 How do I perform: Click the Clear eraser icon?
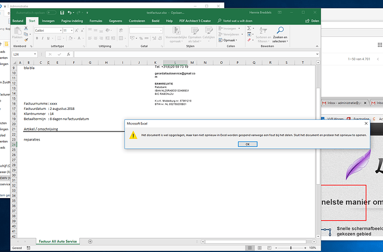[x=249, y=40]
